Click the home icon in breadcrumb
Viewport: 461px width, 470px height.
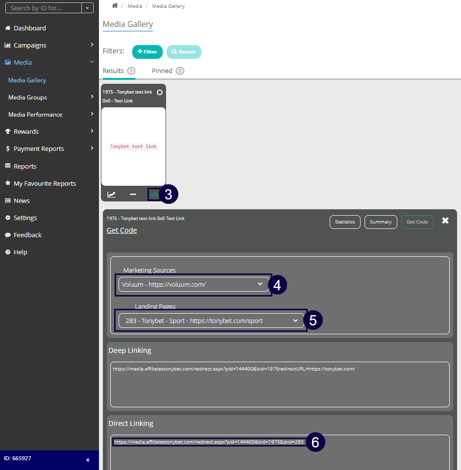pyautogui.click(x=115, y=6)
